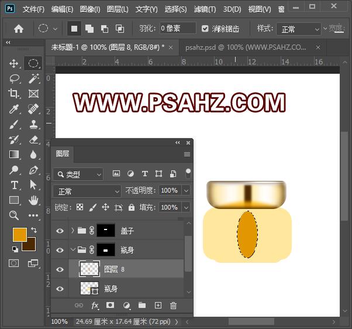Select the Frame tool
Image resolution: width=352 pixels, height=329 pixels.
point(33,94)
